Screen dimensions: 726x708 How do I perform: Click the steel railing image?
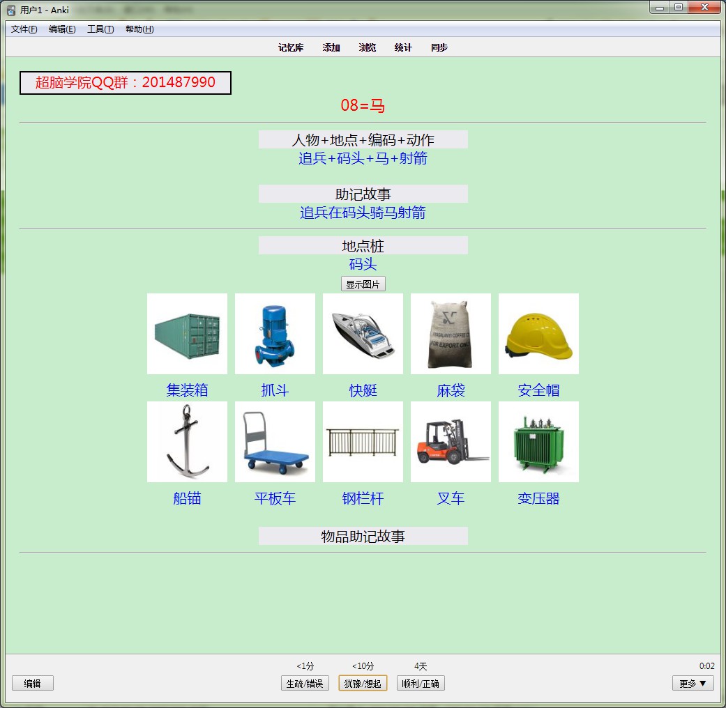tap(363, 442)
